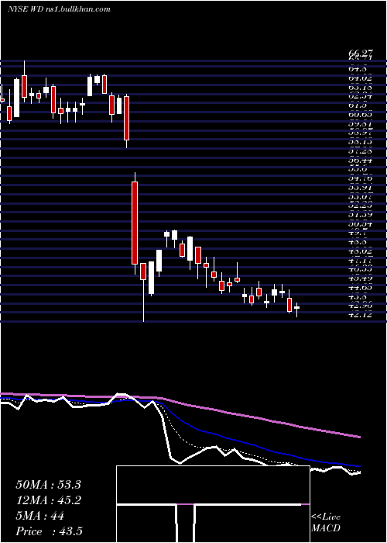The height and width of the screenshot is (543, 387).
Task: Click the blue 12MA line's right end
Action: [x=359, y=466]
